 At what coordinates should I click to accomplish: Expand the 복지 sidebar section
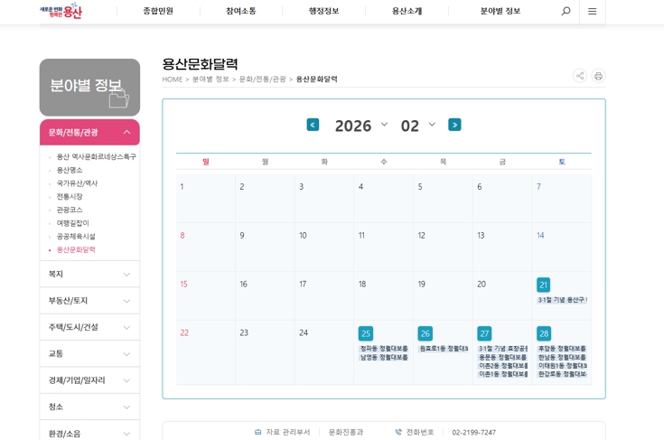pyautogui.click(x=89, y=274)
